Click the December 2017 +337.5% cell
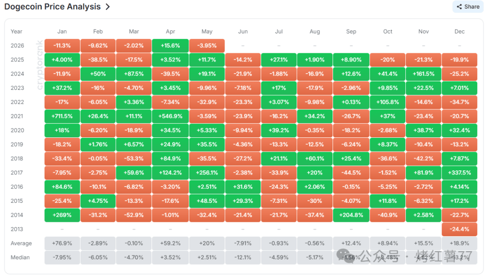Viewport: 488px width, 276px height. pyautogui.click(x=460, y=173)
